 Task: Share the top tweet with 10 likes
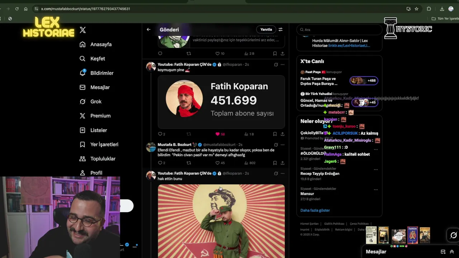point(283,53)
